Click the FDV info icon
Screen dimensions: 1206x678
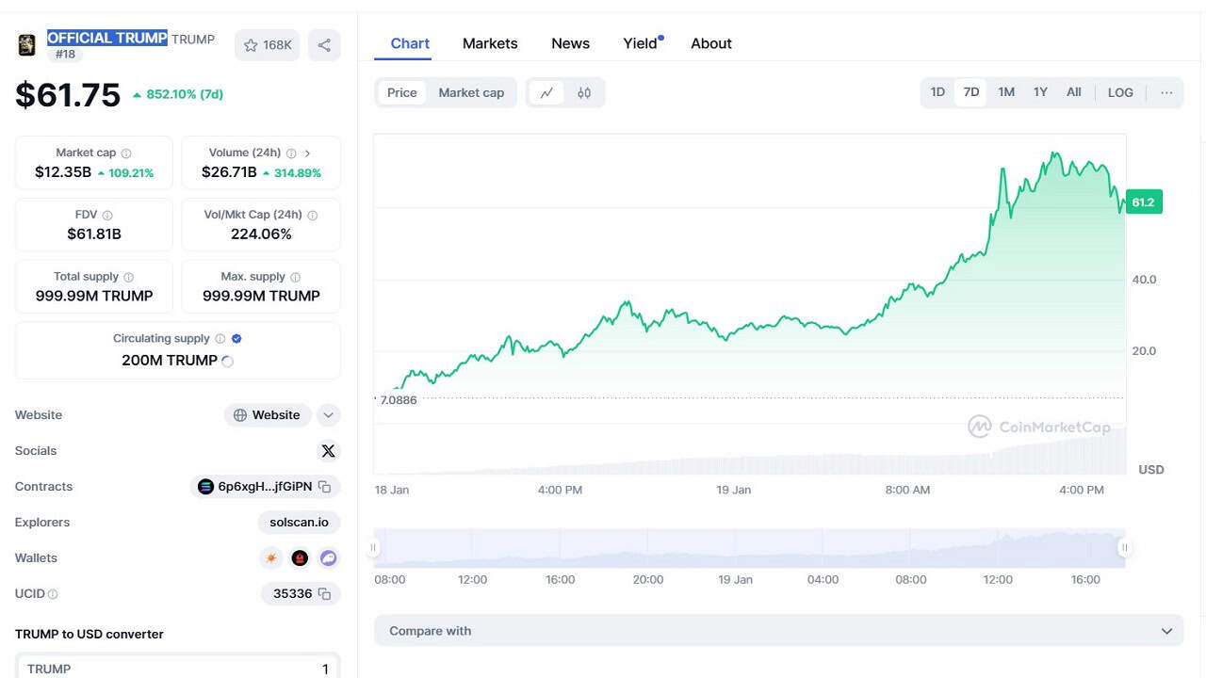point(107,215)
